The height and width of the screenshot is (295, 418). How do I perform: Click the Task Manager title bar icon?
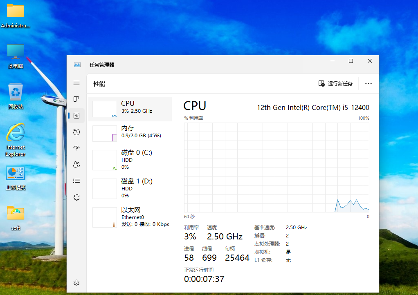pyautogui.click(x=77, y=65)
